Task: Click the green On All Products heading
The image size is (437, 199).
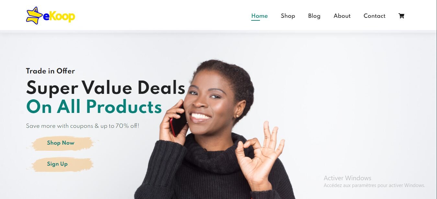Action: tap(94, 107)
